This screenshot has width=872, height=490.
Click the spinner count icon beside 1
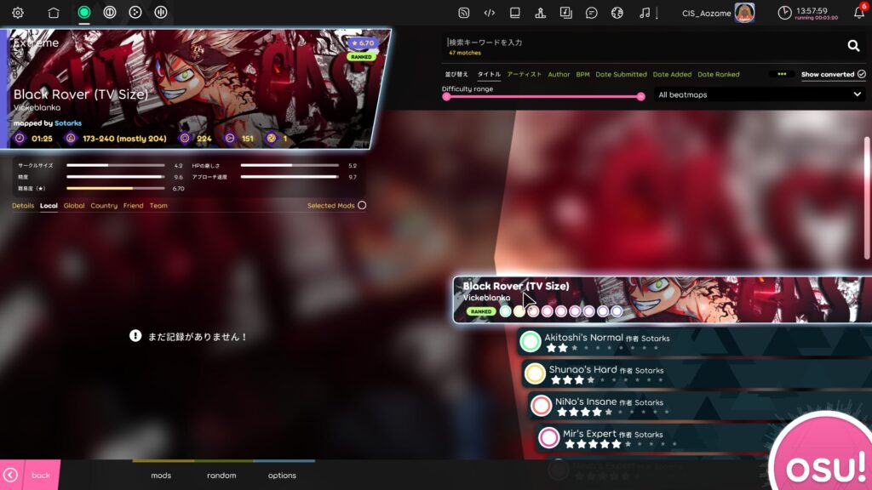tap(272, 139)
